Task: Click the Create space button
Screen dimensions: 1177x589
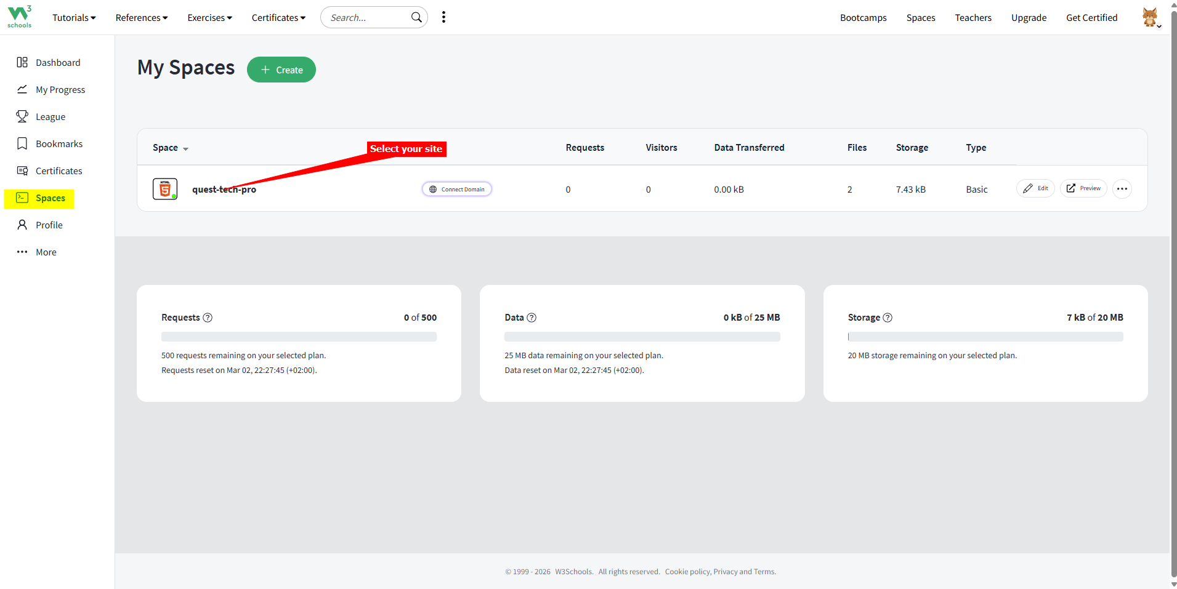Action: pyautogui.click(x=281, y=70)
